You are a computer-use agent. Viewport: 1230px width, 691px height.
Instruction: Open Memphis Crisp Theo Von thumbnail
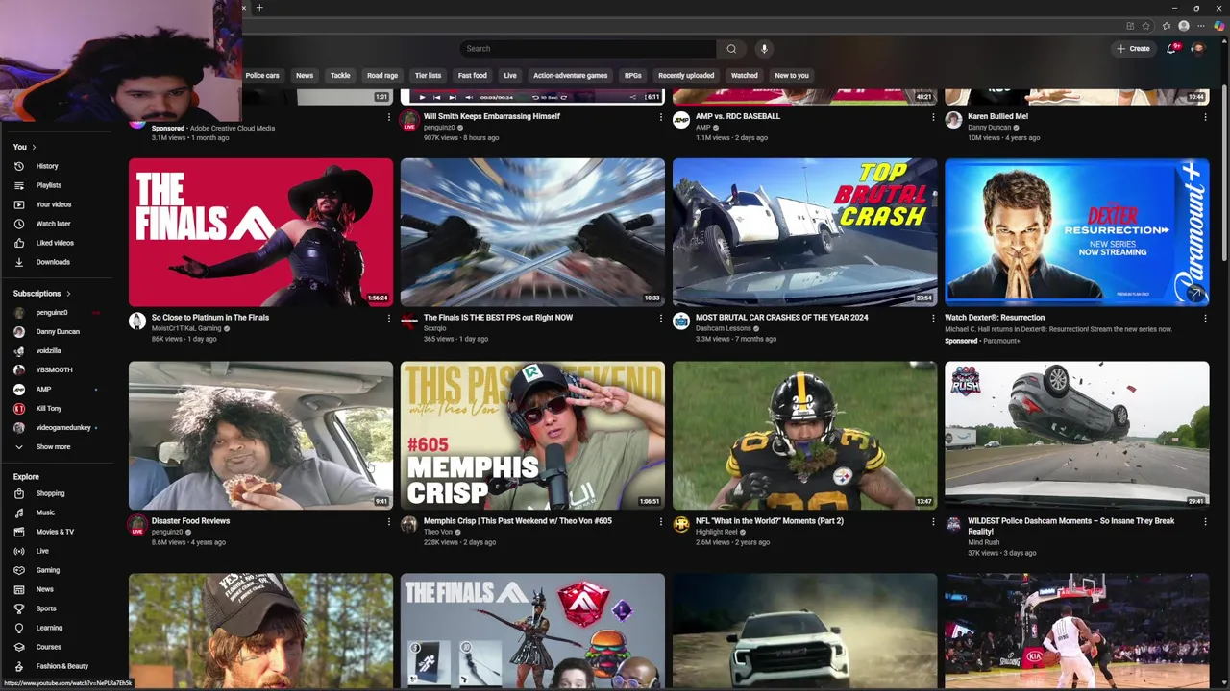point(532,436)
